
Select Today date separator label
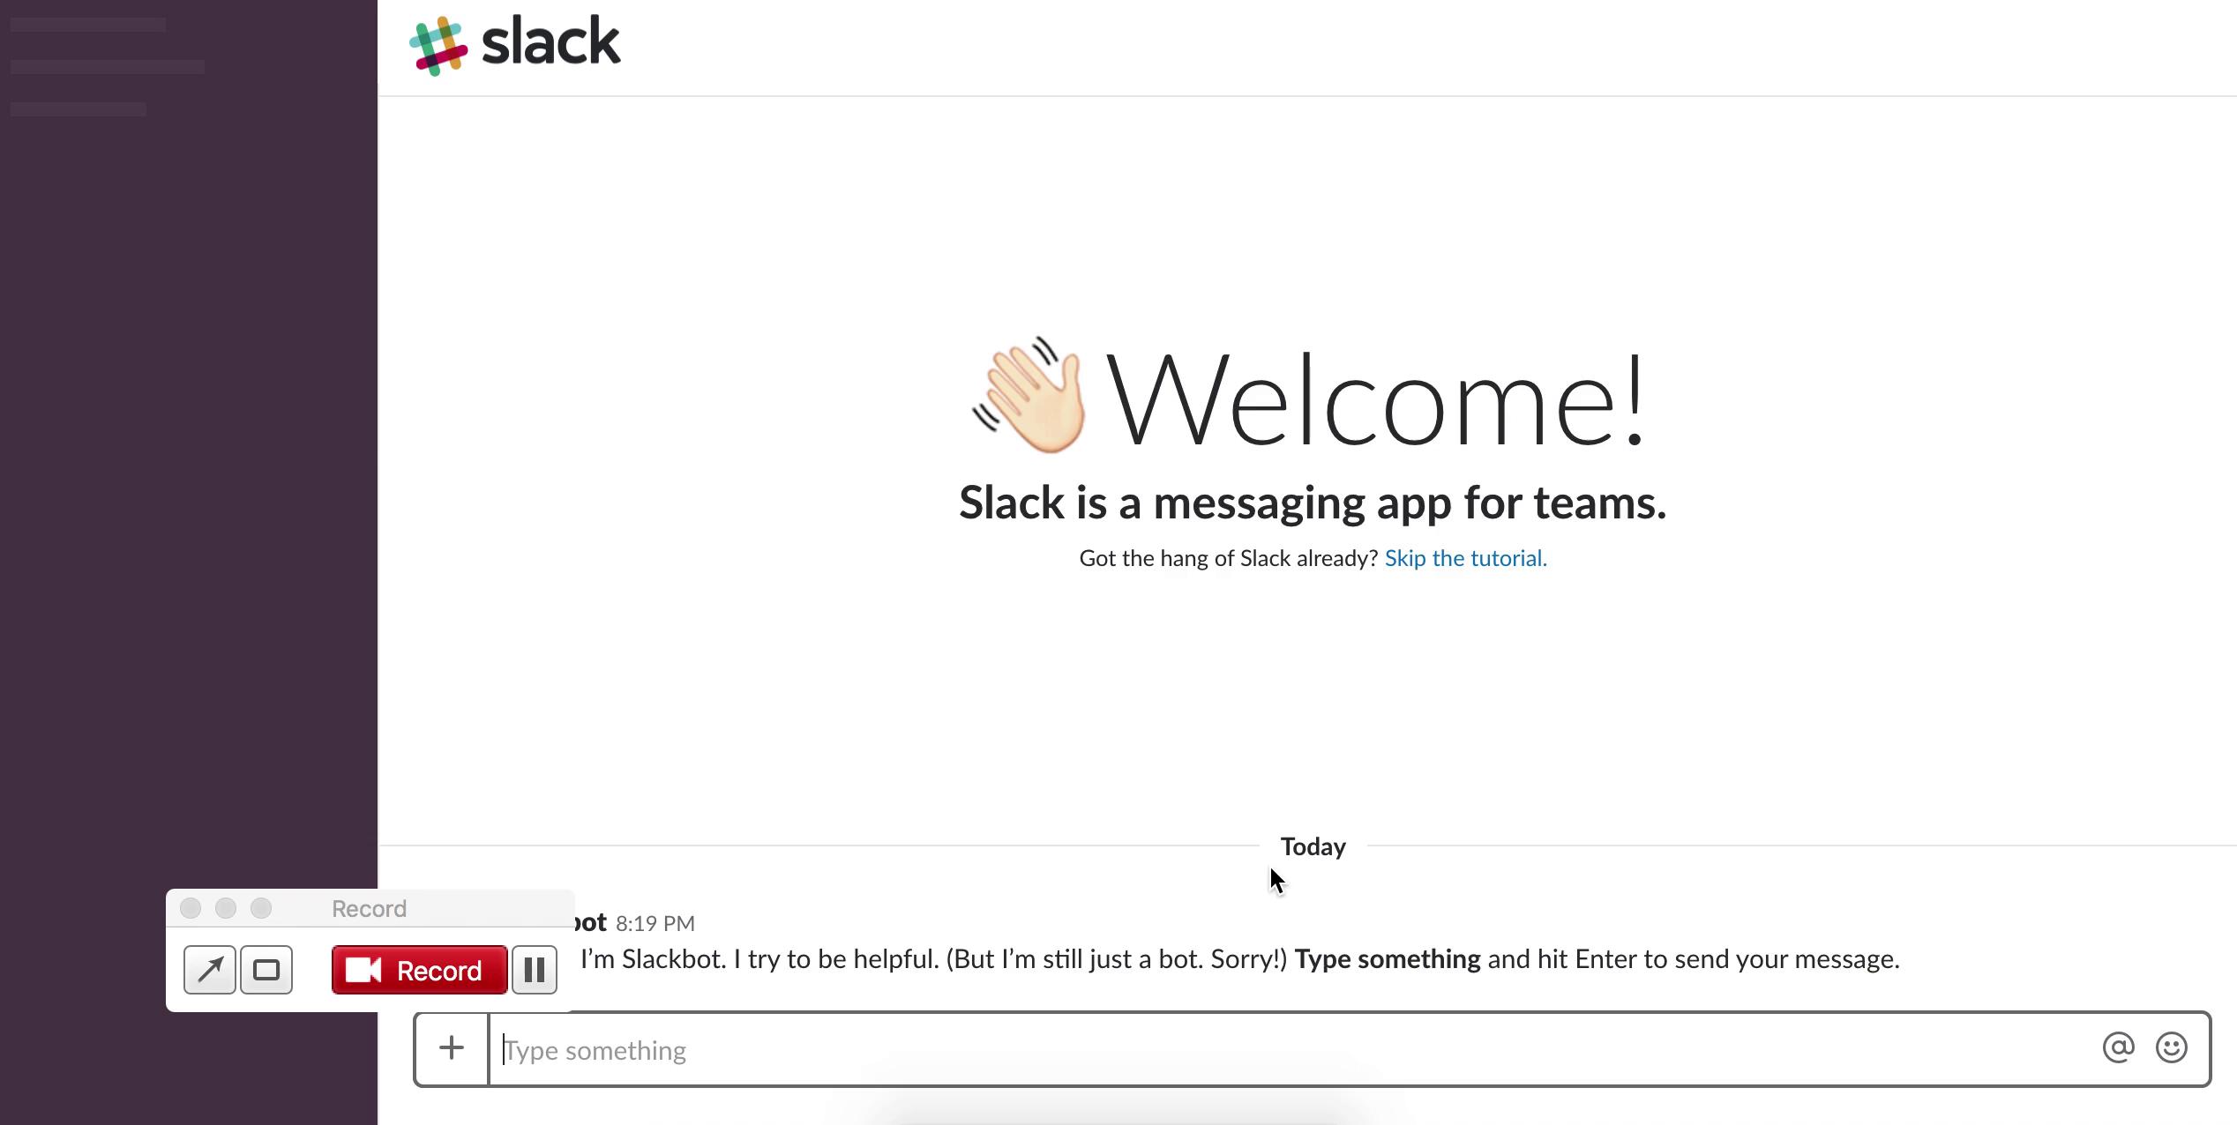coord(1312,846)
